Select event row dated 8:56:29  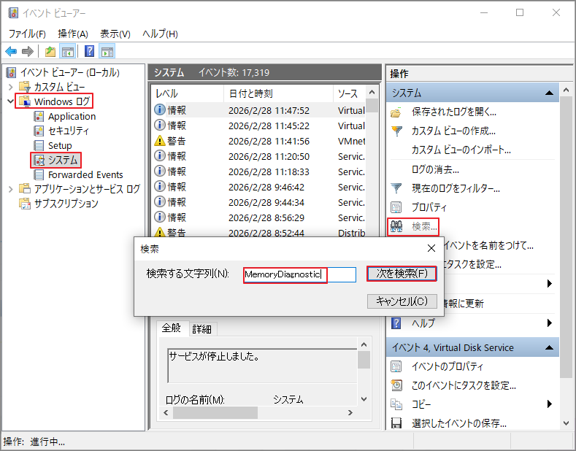[258, 218]
